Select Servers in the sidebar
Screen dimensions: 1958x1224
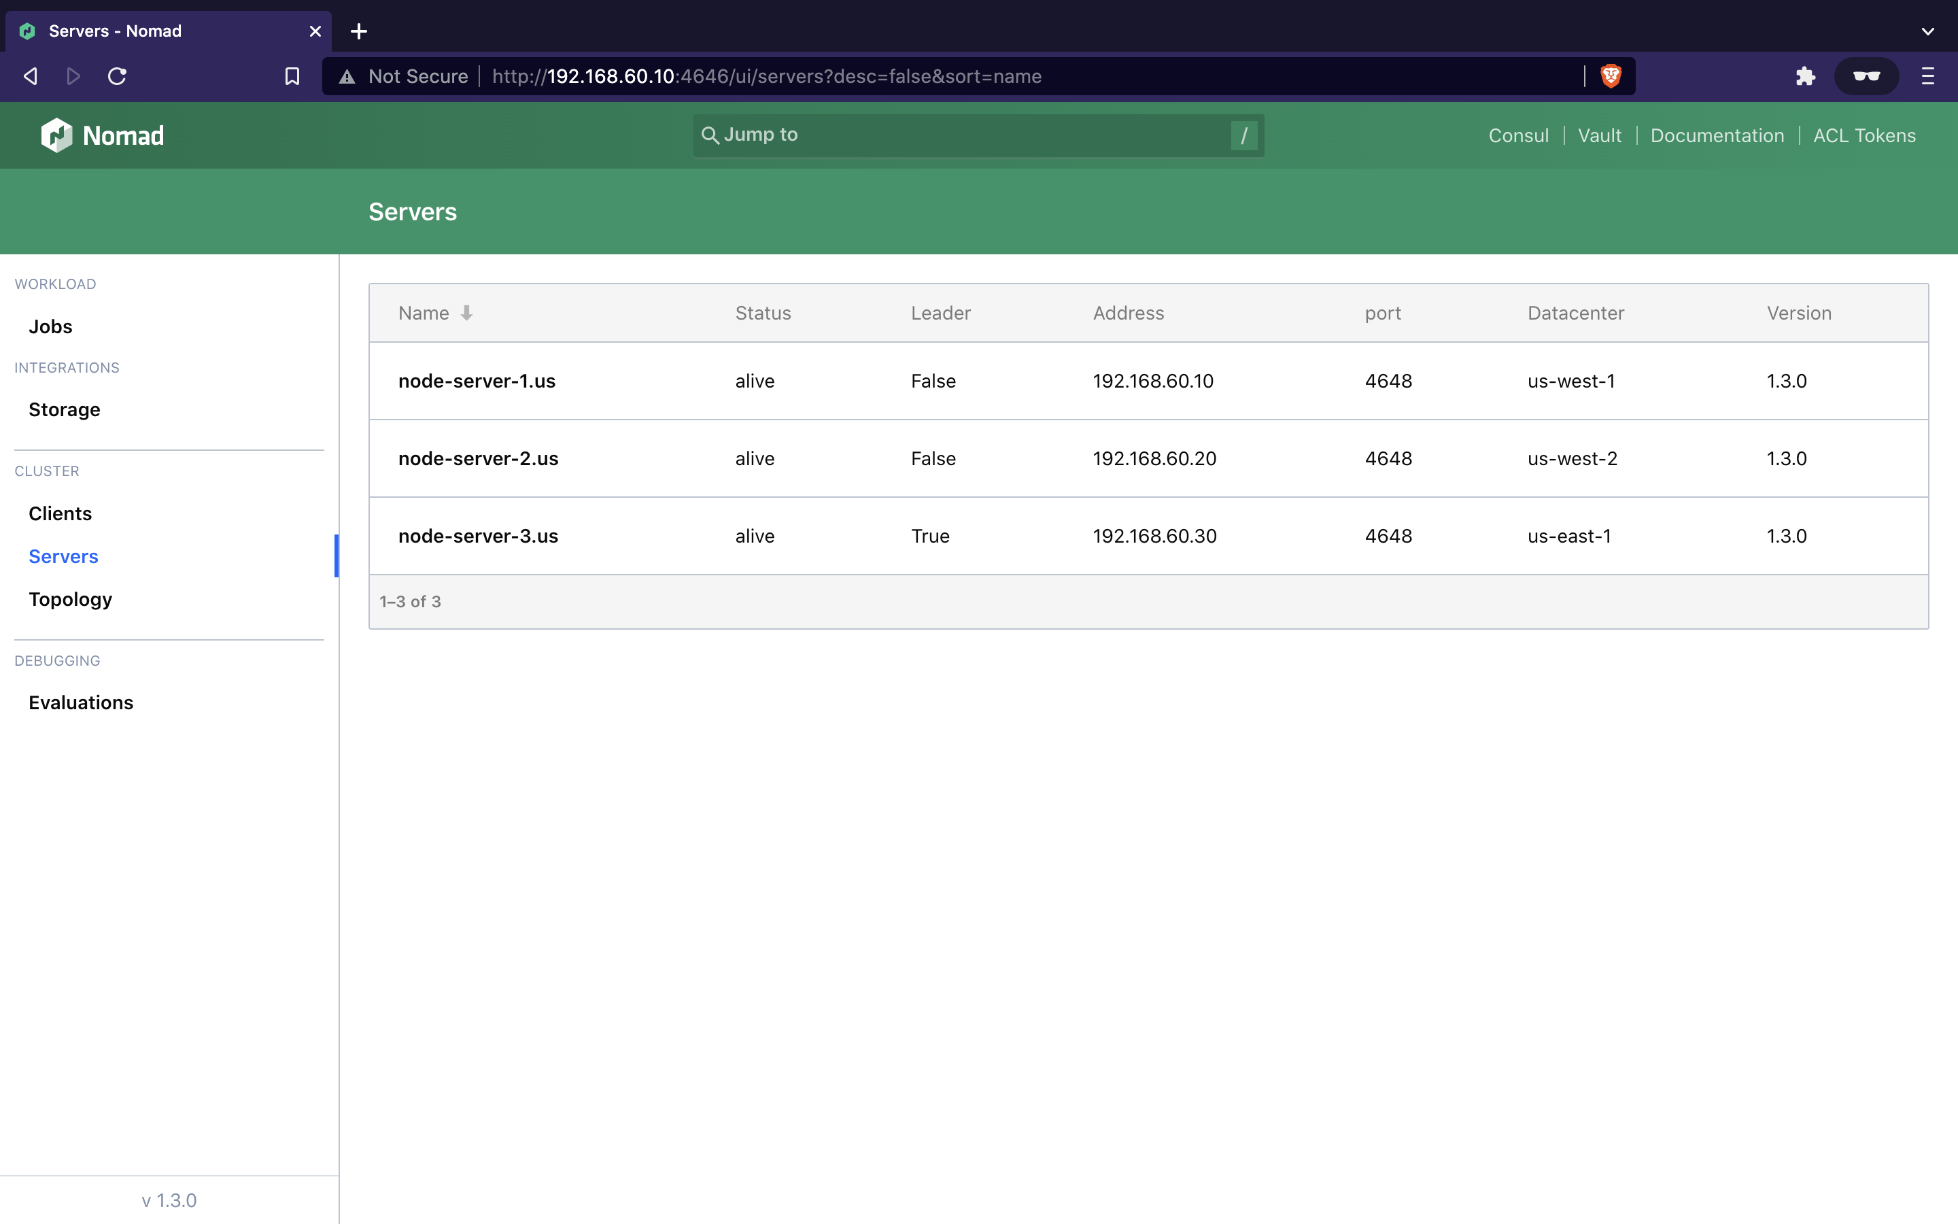click(63, 556)
